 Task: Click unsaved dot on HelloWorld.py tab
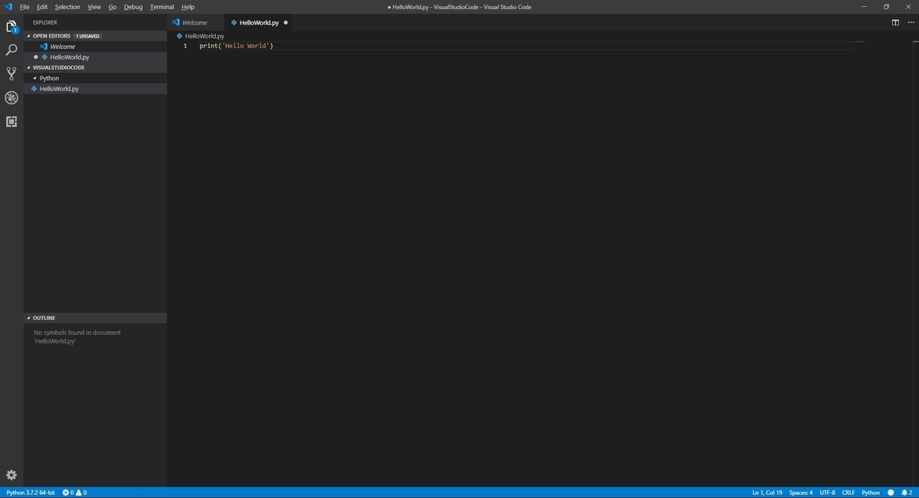pos(286,22)
